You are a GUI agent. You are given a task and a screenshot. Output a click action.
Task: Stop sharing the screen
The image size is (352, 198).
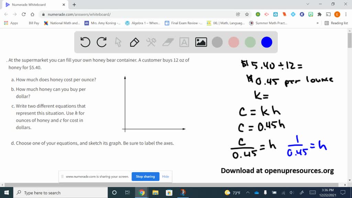[145, 176]
